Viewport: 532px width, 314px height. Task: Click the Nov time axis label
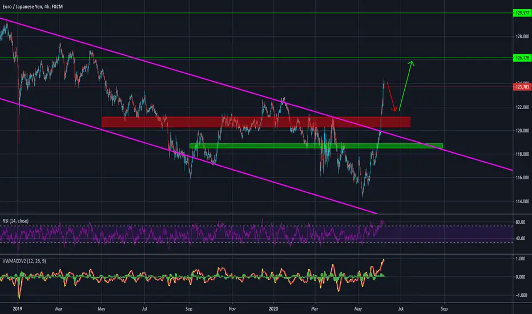[232, 309]
